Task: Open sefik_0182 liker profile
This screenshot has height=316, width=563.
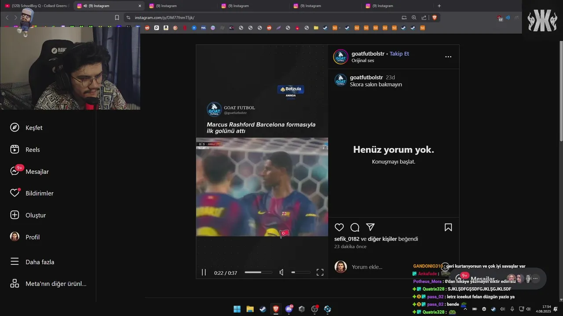Action: (x=347, y=239)
